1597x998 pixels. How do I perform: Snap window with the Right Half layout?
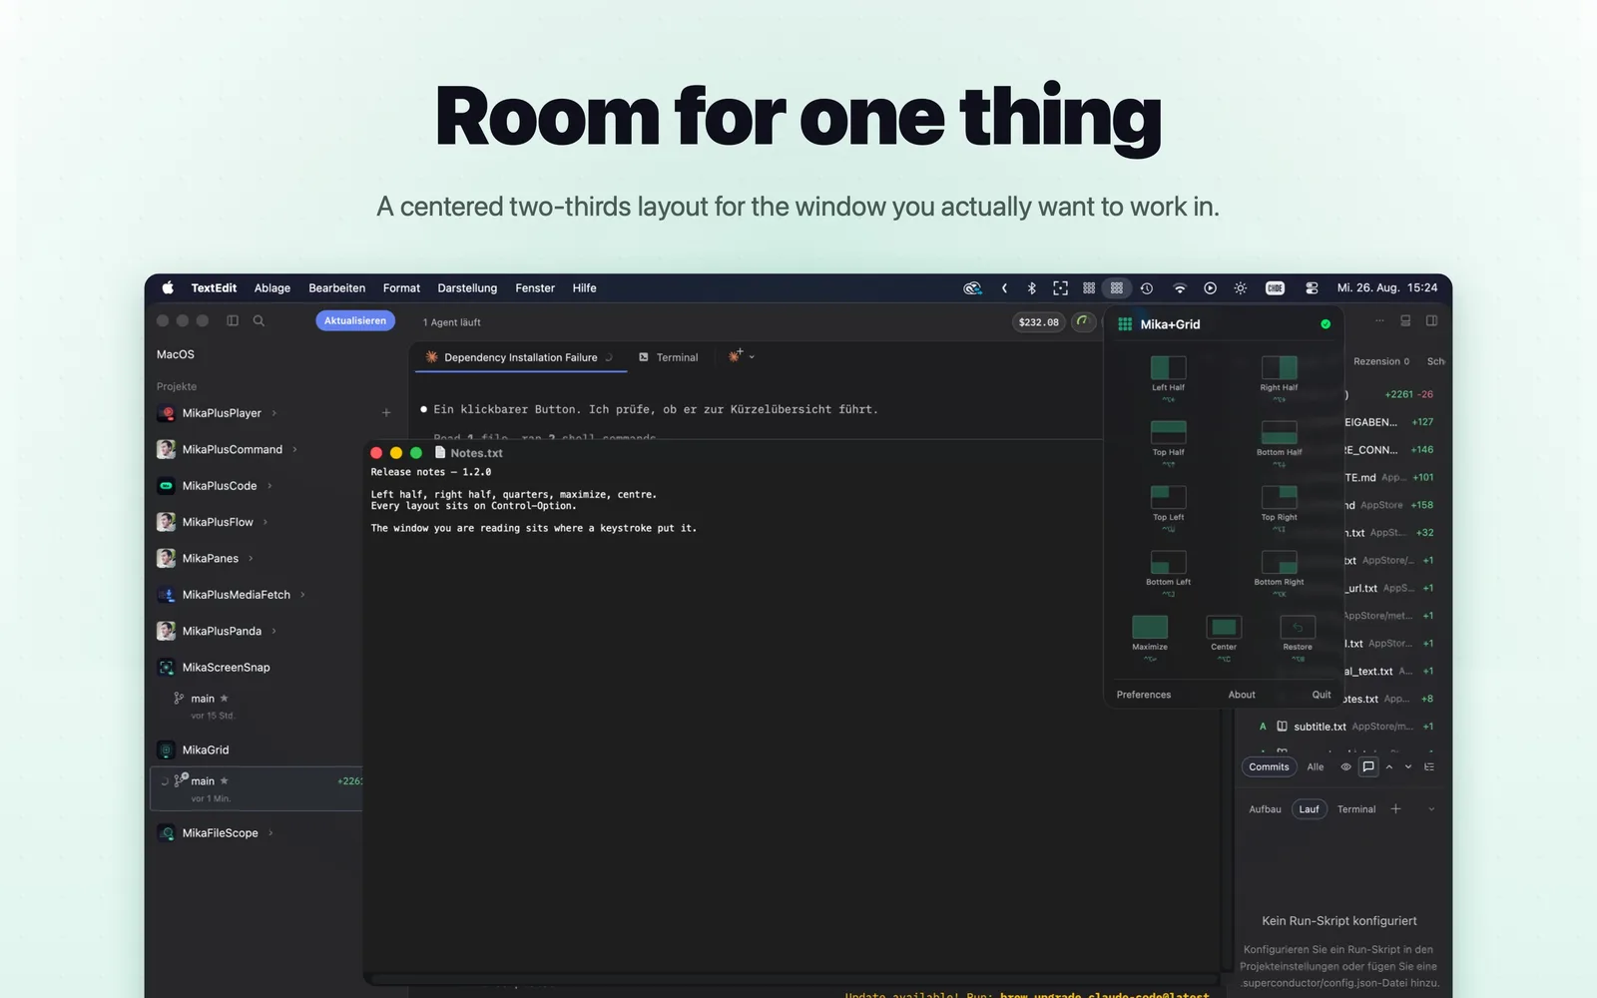coord(1279,375)
